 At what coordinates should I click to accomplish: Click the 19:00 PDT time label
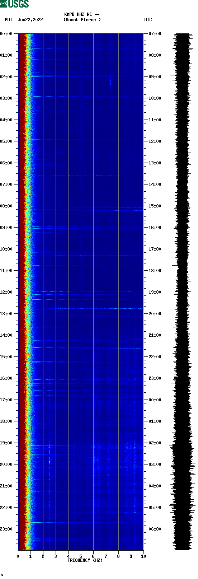tap(6, 443)
